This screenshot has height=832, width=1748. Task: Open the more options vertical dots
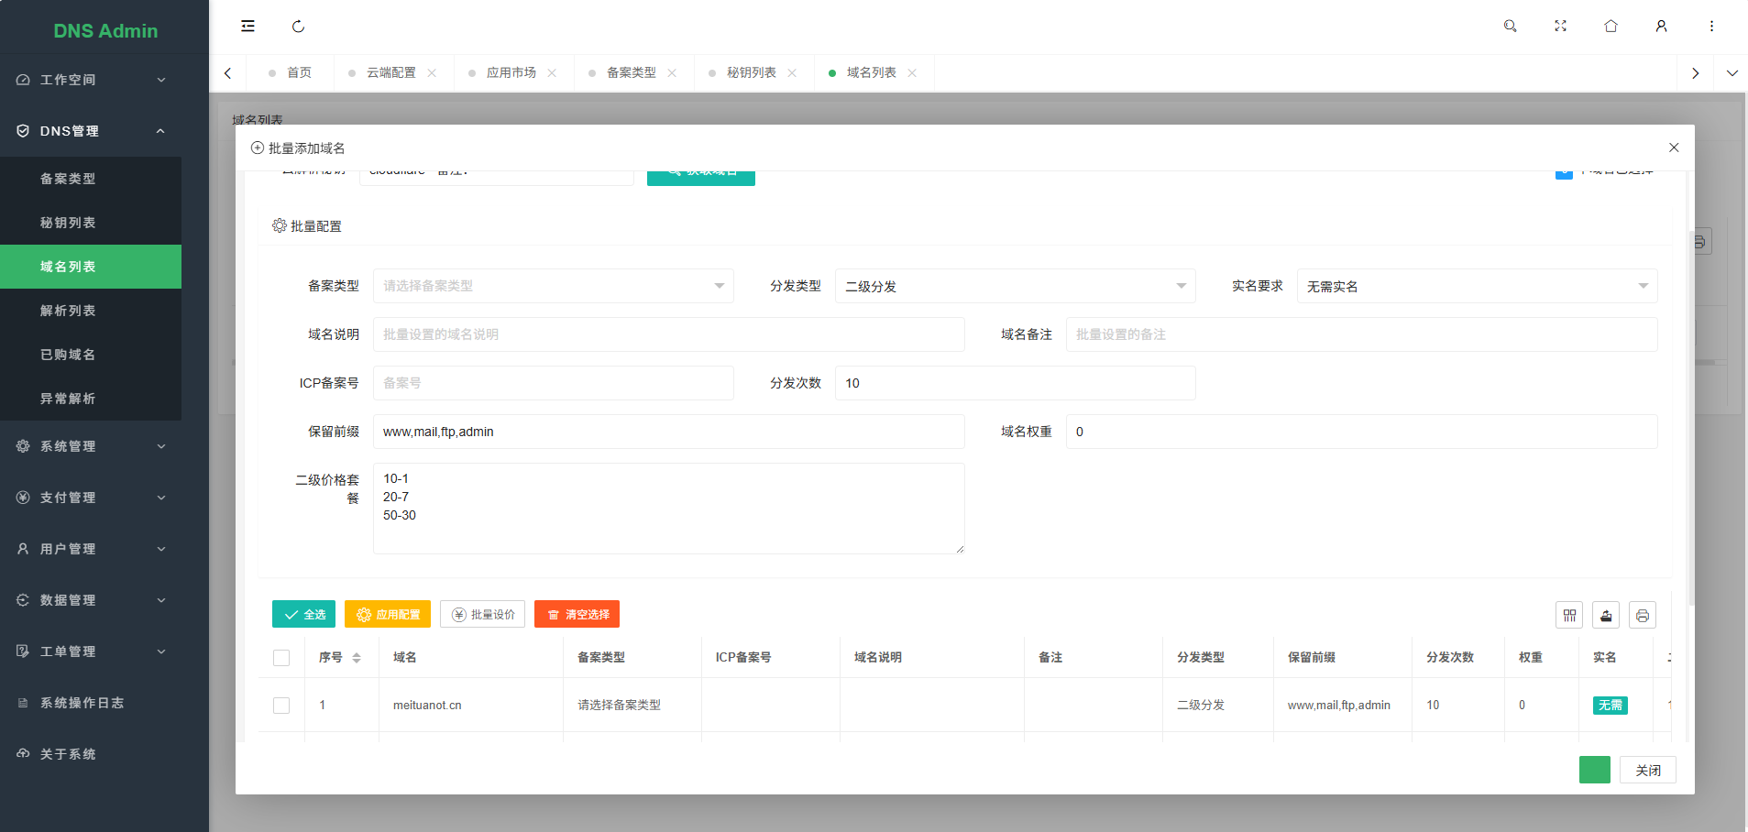click(x=1711, y=27)
